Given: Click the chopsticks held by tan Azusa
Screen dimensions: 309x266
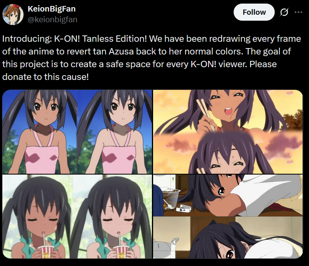Looking at the screenshot, I should click(x=206, y=115).
